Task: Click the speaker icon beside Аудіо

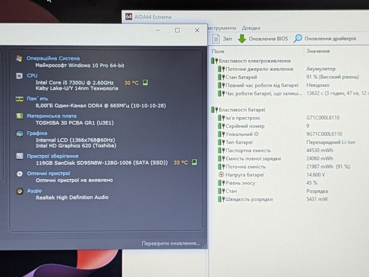Action: point(20,191)
